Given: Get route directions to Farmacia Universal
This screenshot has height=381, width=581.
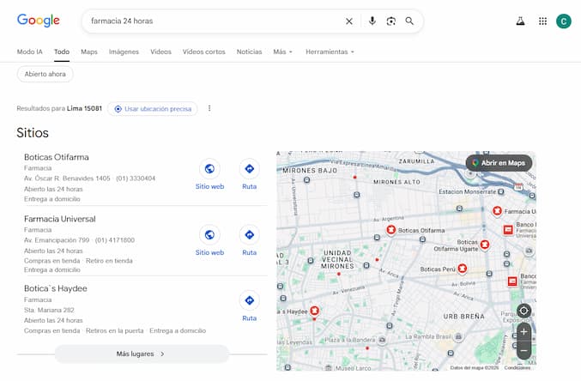Looking at the screenshot, I should (249, 235).
